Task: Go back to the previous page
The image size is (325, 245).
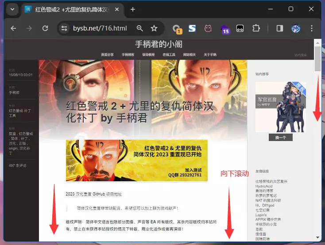Action: click(x=13, y=28)
